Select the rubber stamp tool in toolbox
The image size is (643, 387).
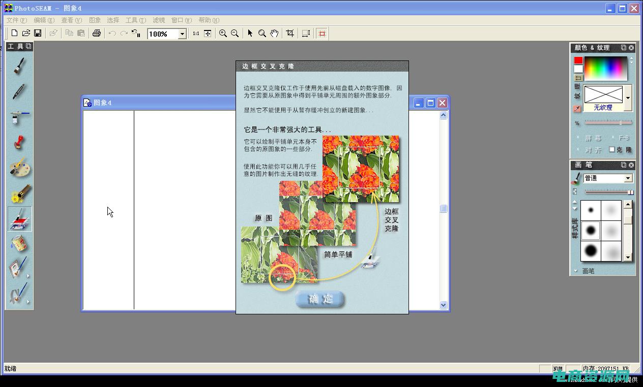[x=19, y=142]
